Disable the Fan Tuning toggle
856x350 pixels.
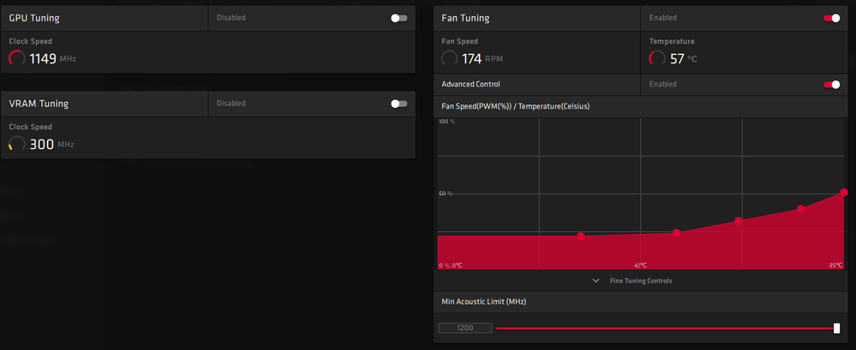832,18
